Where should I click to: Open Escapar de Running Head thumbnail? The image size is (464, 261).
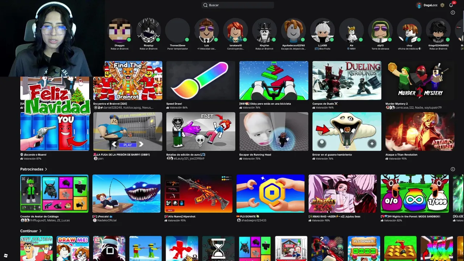click(x=274, y=132)
